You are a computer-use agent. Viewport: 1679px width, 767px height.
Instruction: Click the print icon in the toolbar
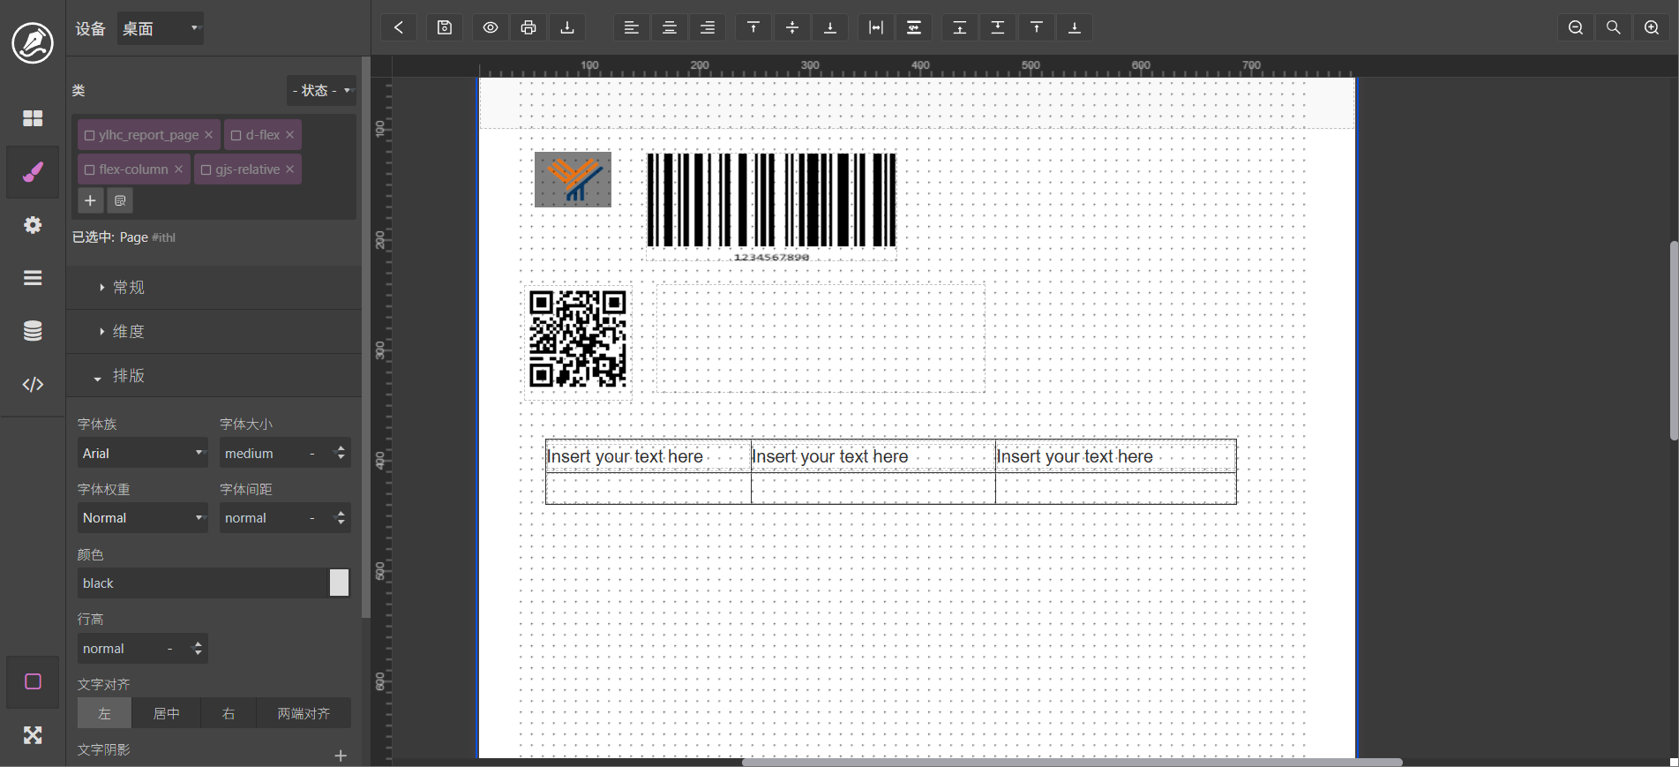tap(528, 27)
